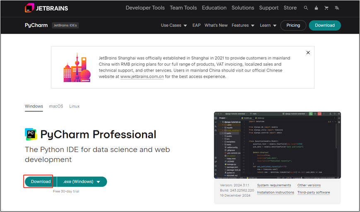Visit www.jetbrains.com.cn link
This screenshot has width=360, height=212.
[x=142, y=77]
